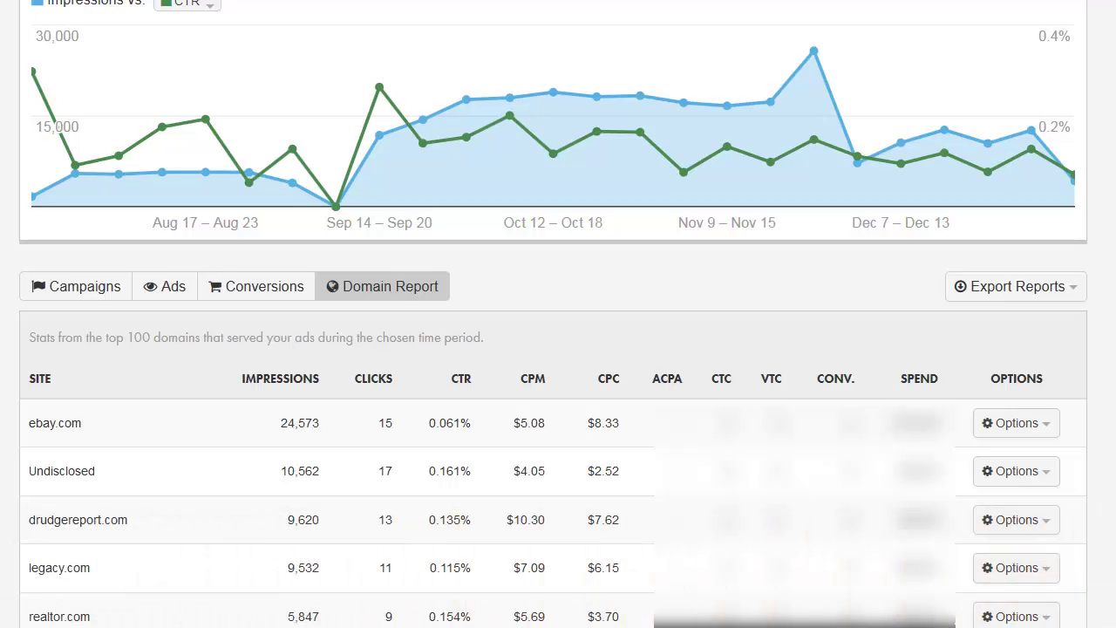The width and height of the screenshot is (1116, 628).
Task: Click the CLICKS column header
Action: point(373,379)
